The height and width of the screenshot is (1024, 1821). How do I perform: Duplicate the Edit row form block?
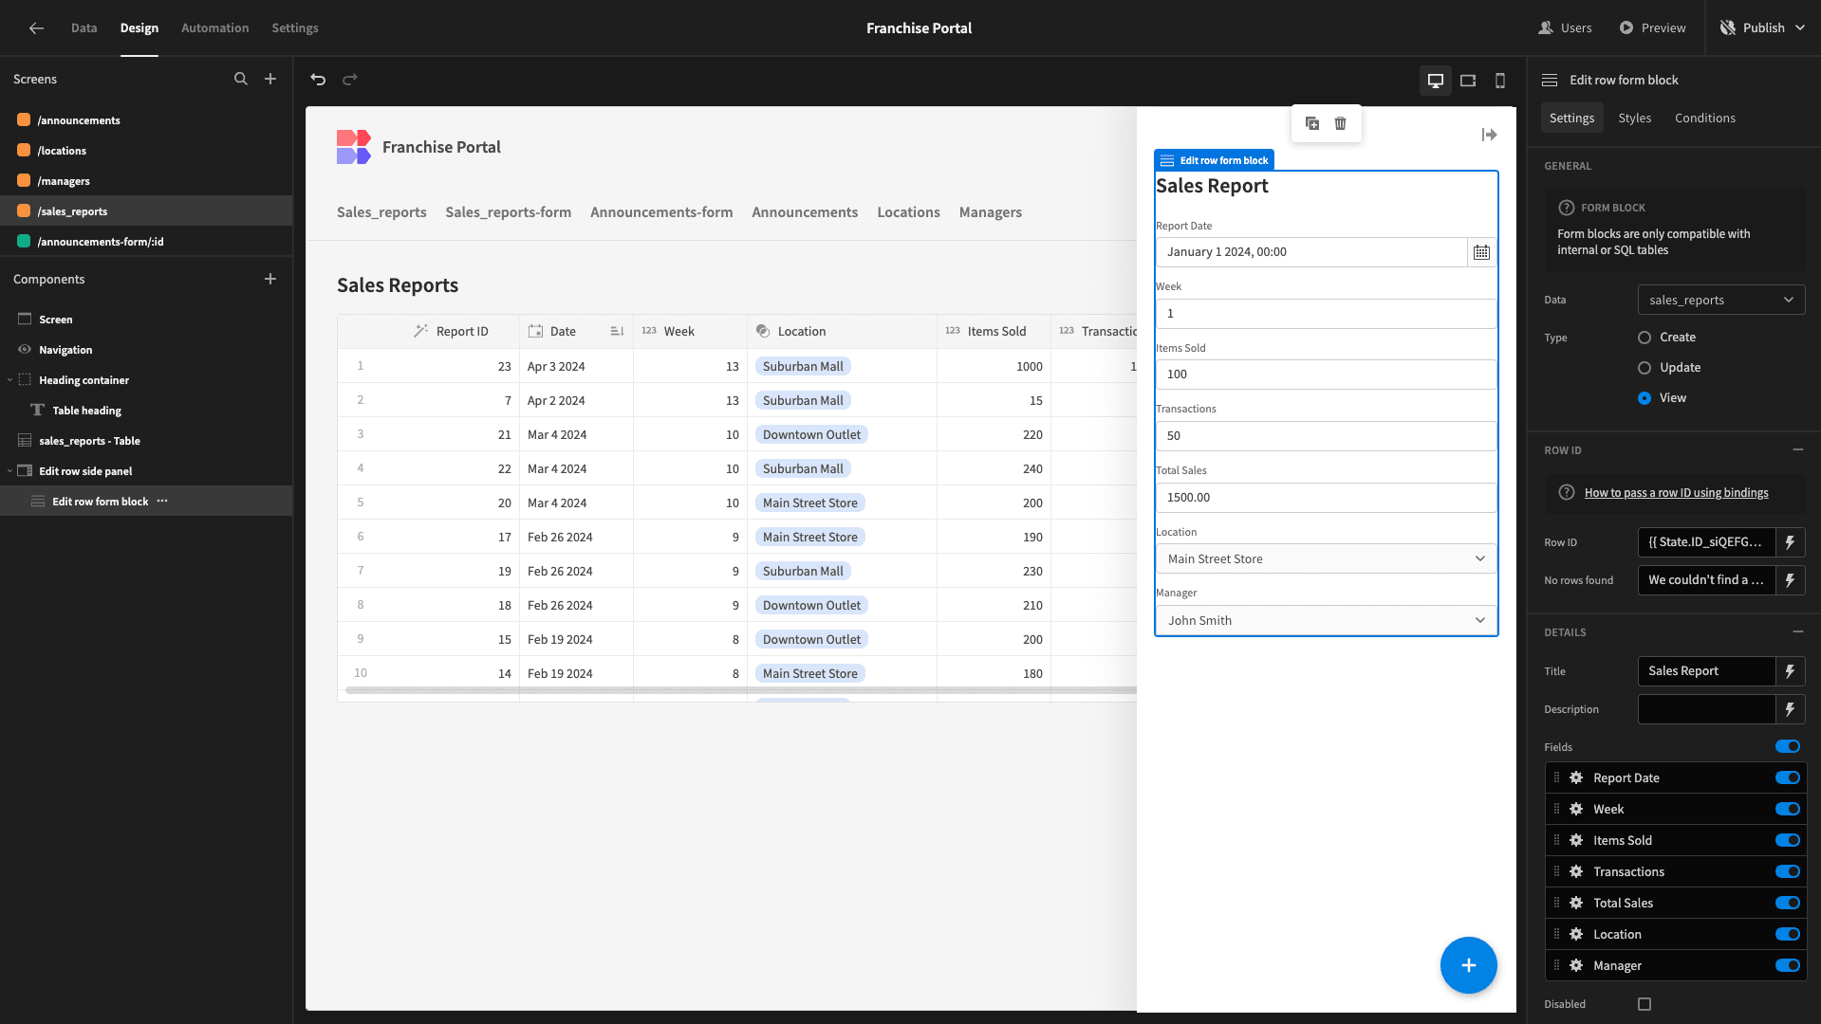click(x=1312, y=123)
